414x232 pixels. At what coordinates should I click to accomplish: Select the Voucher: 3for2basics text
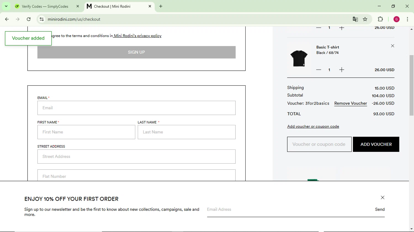point(308,103)
